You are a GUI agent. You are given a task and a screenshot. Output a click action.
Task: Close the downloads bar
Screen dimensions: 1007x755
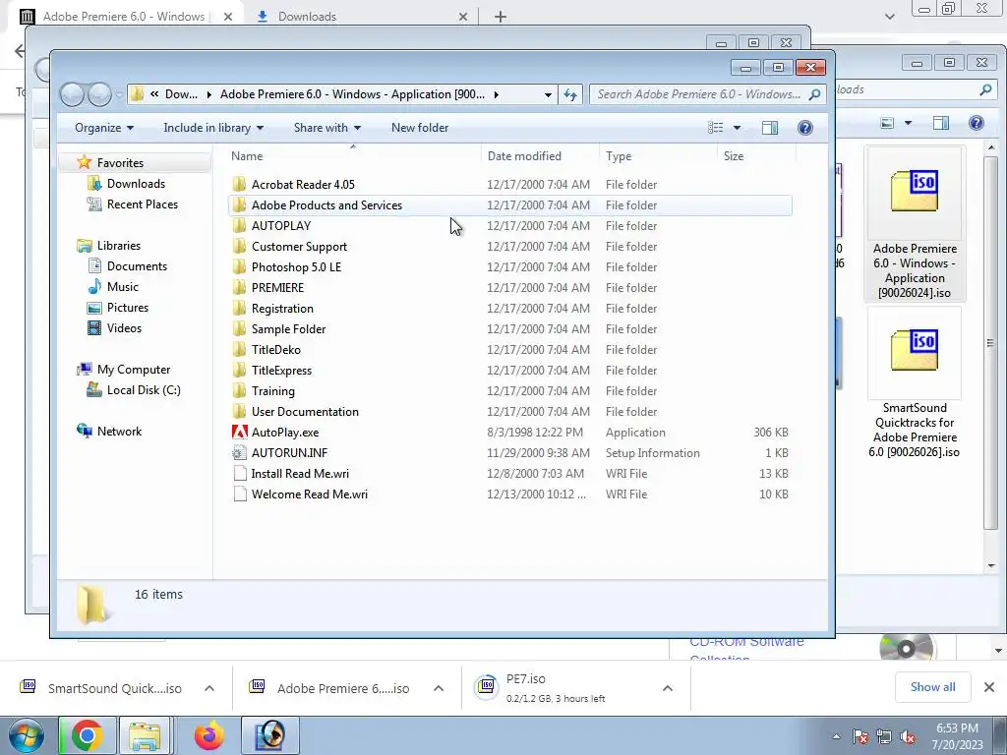coord(989,687)
